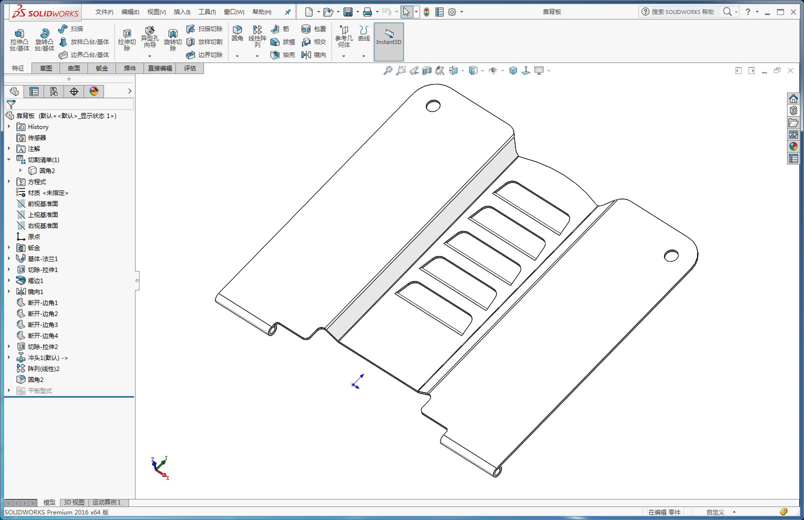Expand the 圆角2 cut list body node

coord(20,171)
